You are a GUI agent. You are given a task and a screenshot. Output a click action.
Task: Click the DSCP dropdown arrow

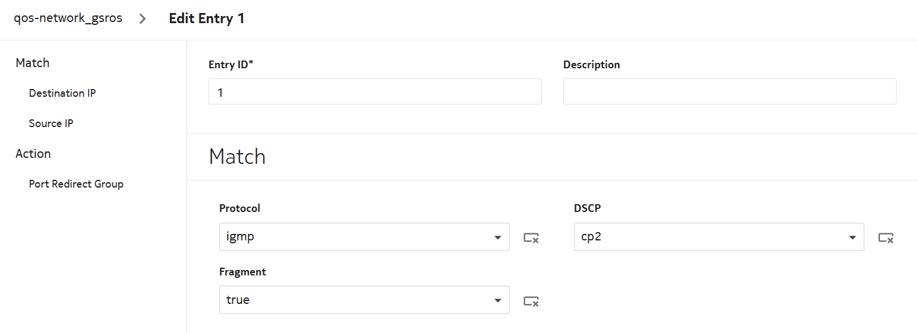(x=853, y=237)
